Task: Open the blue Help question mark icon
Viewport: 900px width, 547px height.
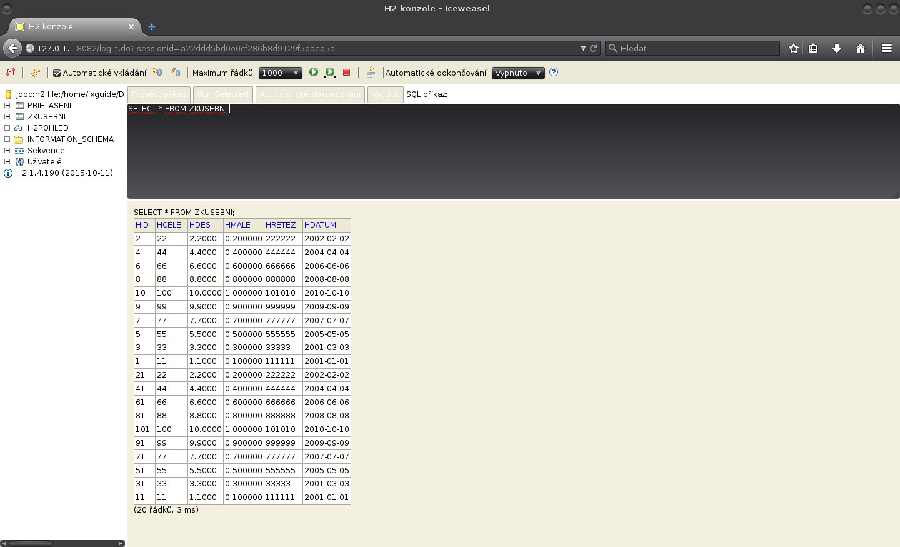Action: tap(554, 73)
